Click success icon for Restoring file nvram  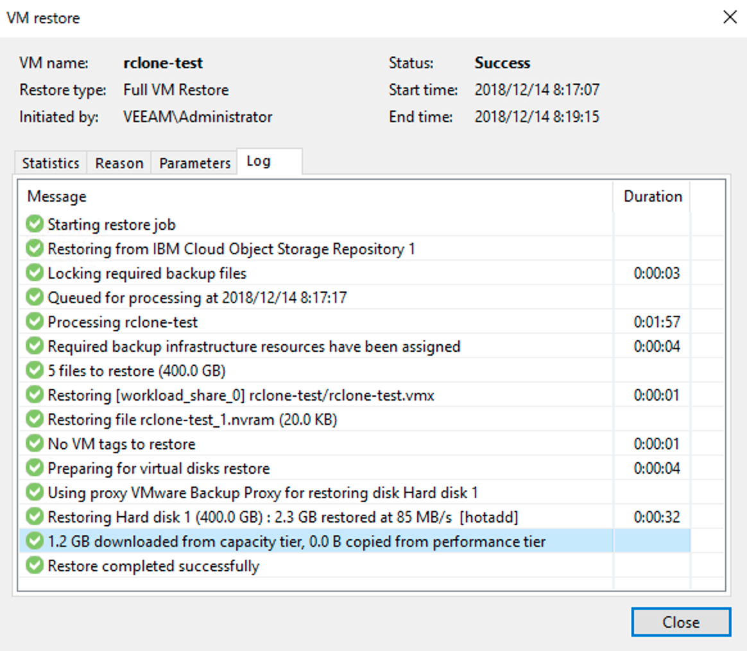34,419
